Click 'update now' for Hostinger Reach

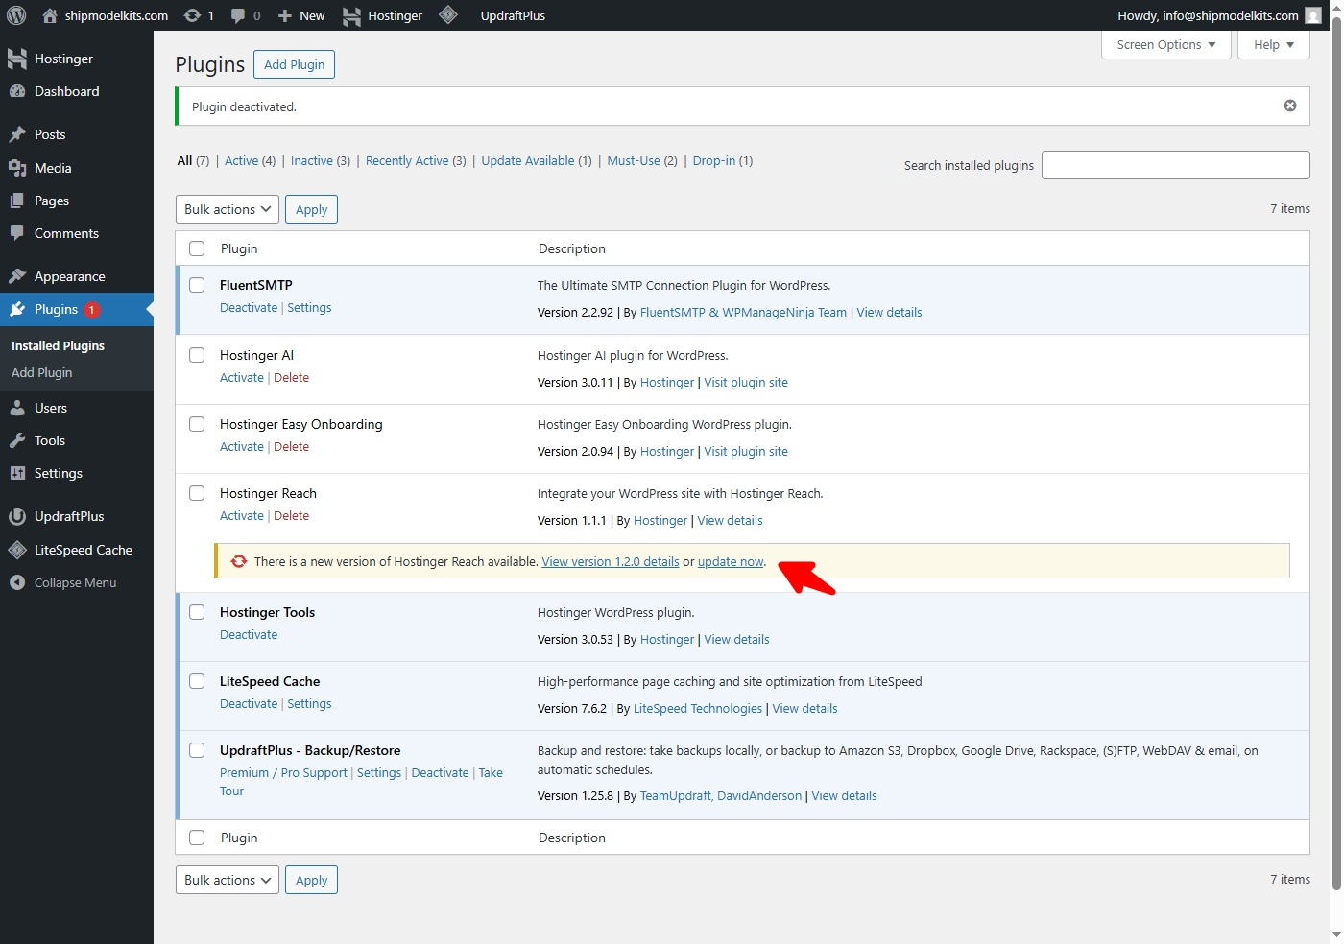(x=731, y=562)
